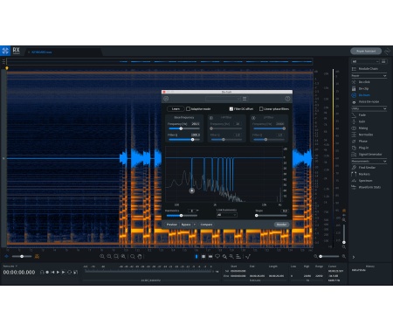Open the Spectrum analyzer
The image size is (393, 332).
(x=365, y=181)
